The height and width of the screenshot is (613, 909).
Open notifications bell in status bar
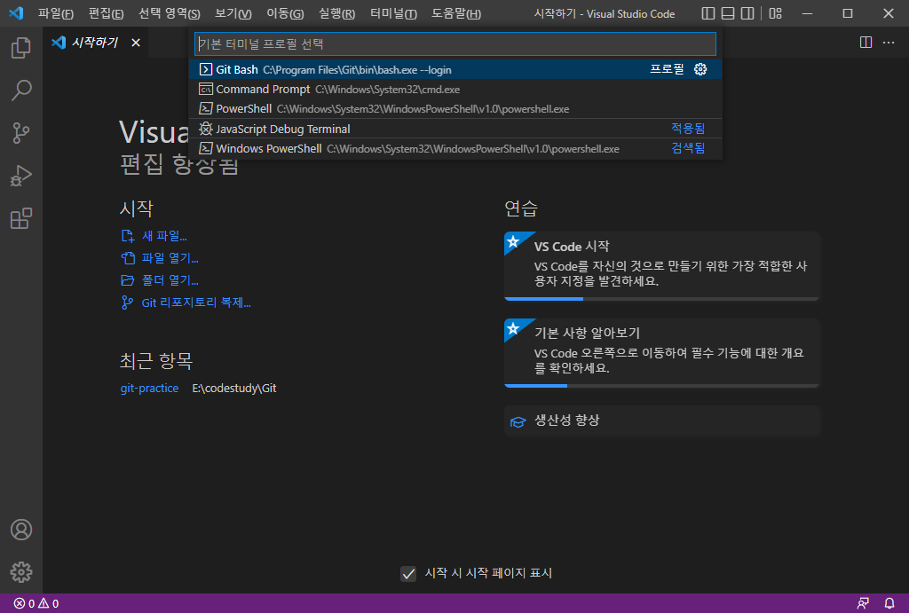coord(889,603)
